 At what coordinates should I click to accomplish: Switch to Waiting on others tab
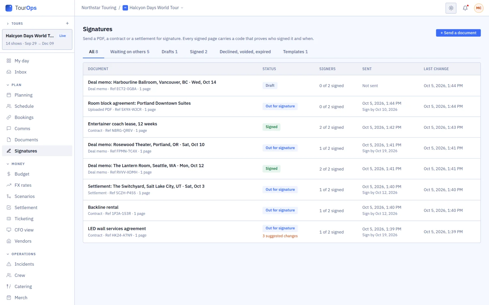pos(130,52)
